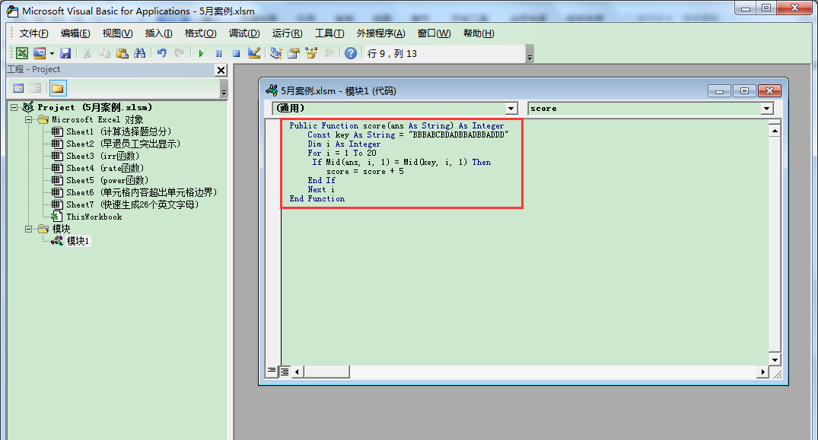Undo the last edit
Image resolution: width=818 pixels, height=440 pixels.
pyautogui.click(x=162, y=53)
